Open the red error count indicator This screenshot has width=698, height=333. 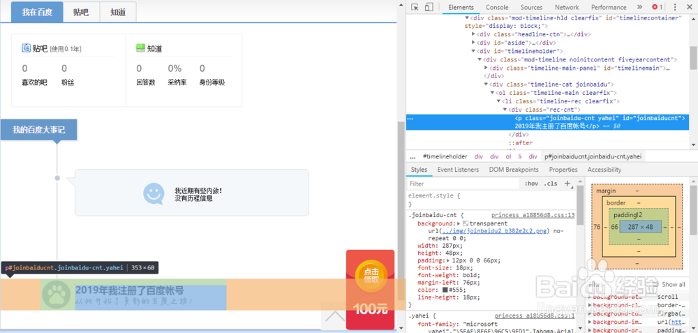point(658,7)
